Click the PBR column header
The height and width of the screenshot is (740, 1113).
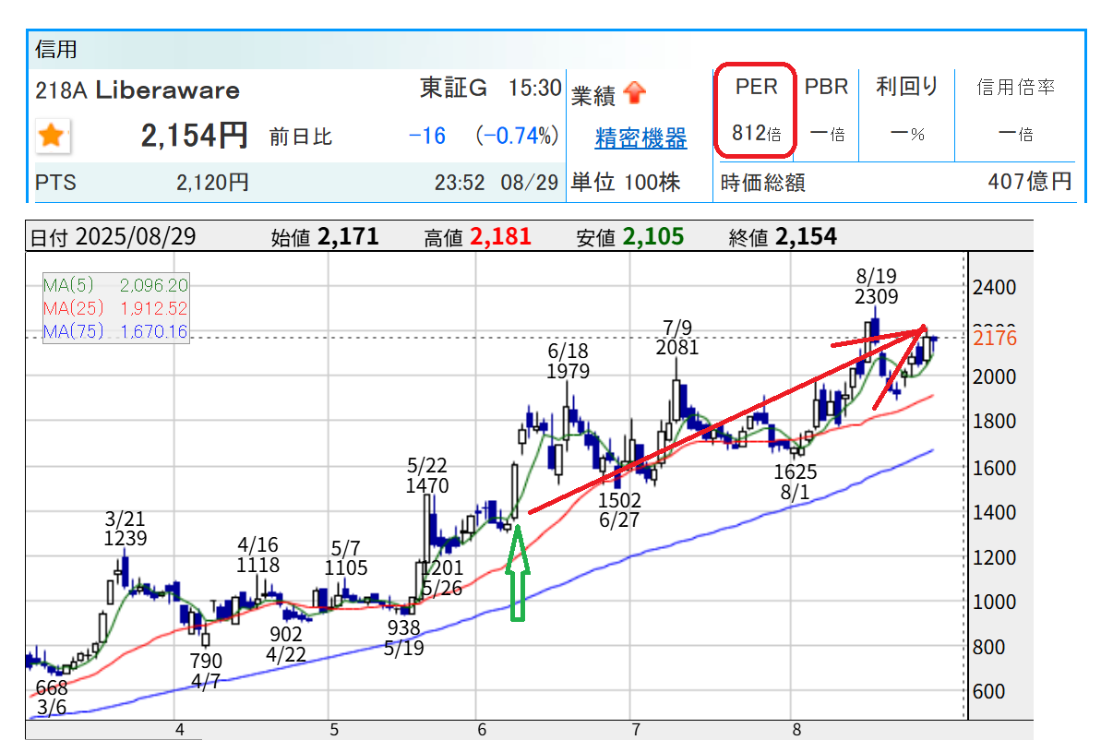(x=825, y=87)
